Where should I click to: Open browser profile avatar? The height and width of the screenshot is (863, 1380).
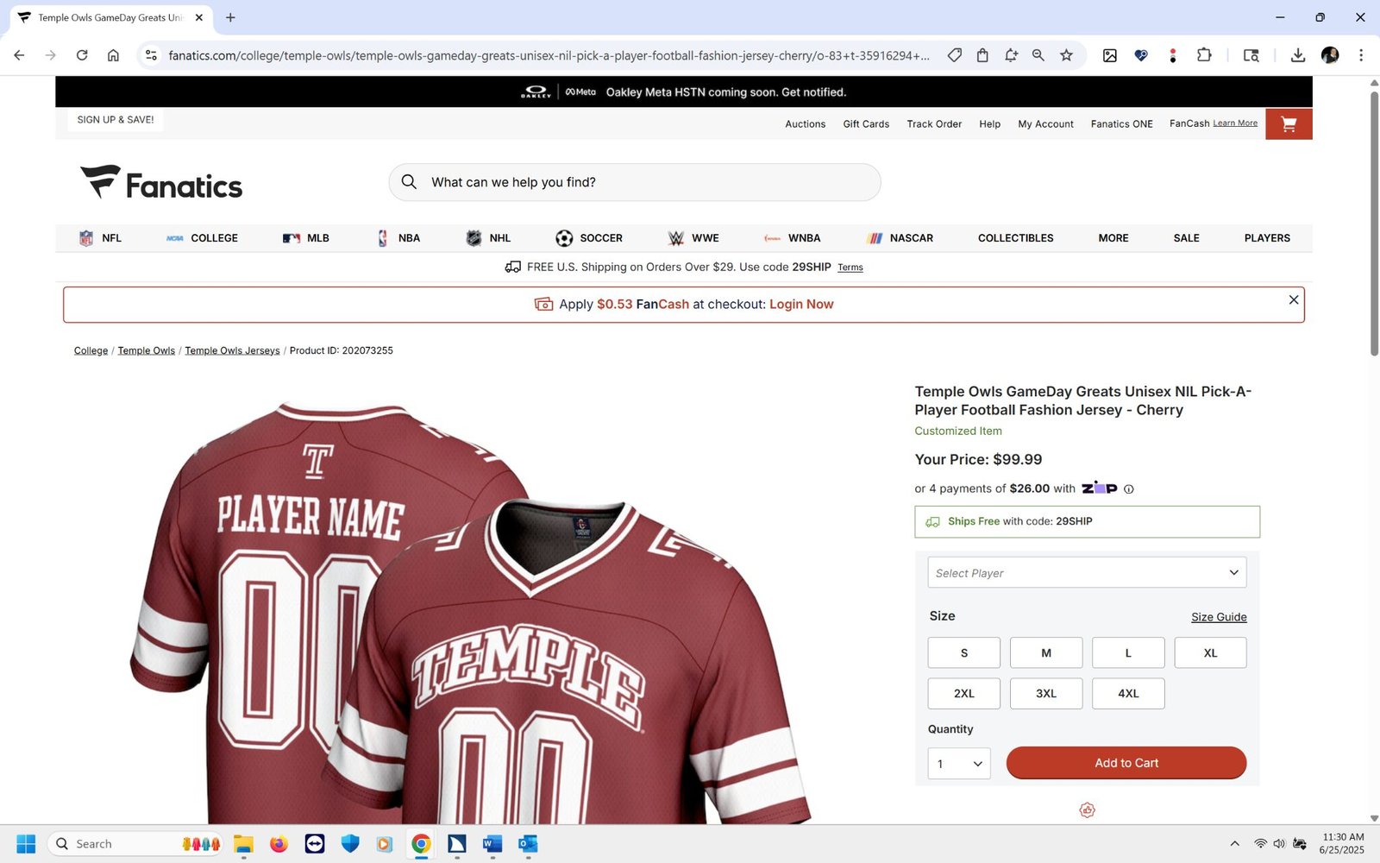[1330, 55]
